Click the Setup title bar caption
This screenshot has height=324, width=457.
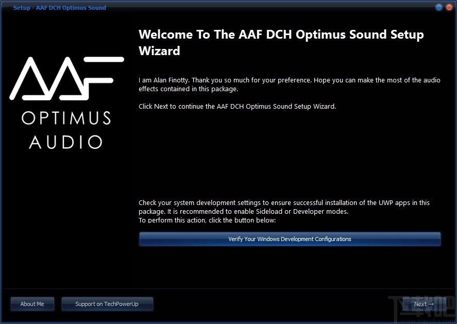59,7
